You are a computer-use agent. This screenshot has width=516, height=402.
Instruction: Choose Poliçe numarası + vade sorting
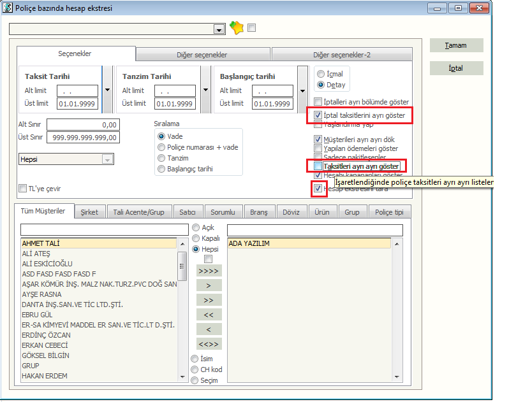point(161,147)
